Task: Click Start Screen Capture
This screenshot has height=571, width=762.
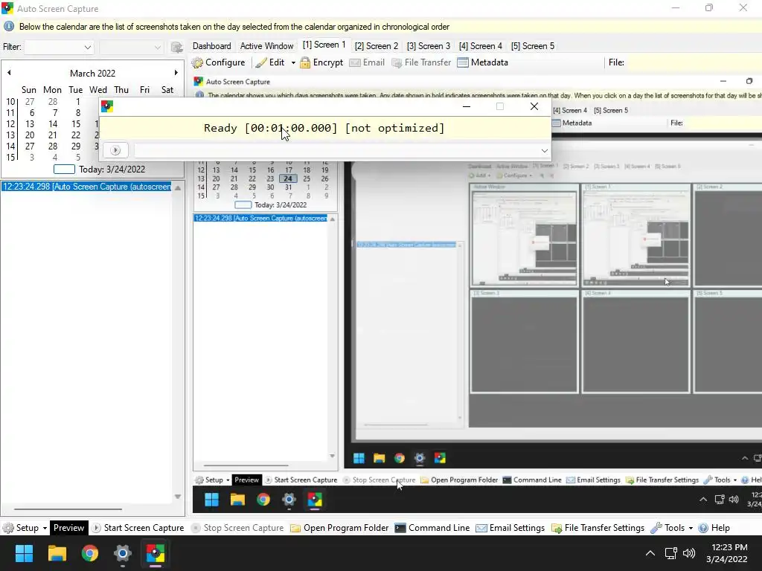Action: [x=138, y=528]
